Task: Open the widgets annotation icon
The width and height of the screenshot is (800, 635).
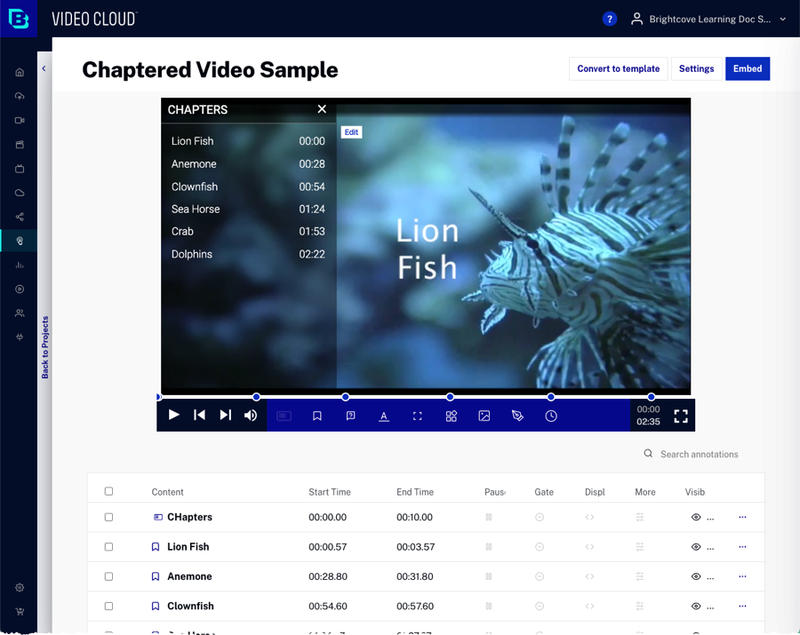Action: 451,416
